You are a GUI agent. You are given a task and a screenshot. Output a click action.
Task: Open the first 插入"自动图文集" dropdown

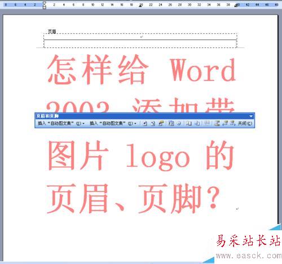(61, 123)
